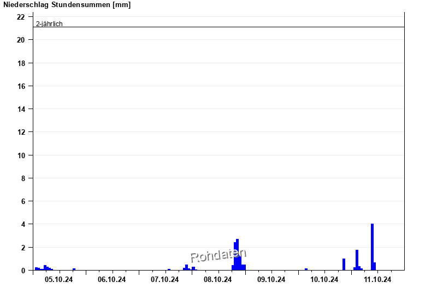Click the chart title "Niederschlag Stundensummen [mm]"
Viewport: 437px width, 300px height.
coord(67,5)
